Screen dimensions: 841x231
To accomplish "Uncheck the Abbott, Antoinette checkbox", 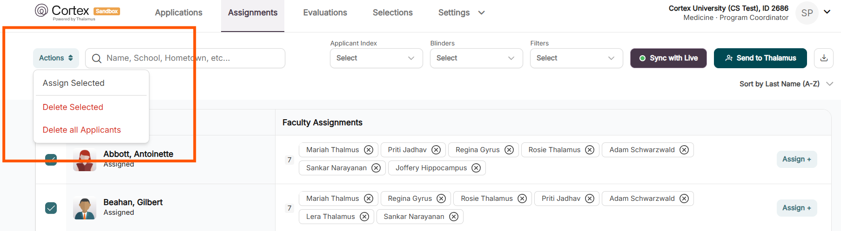I will pos(51,160).
